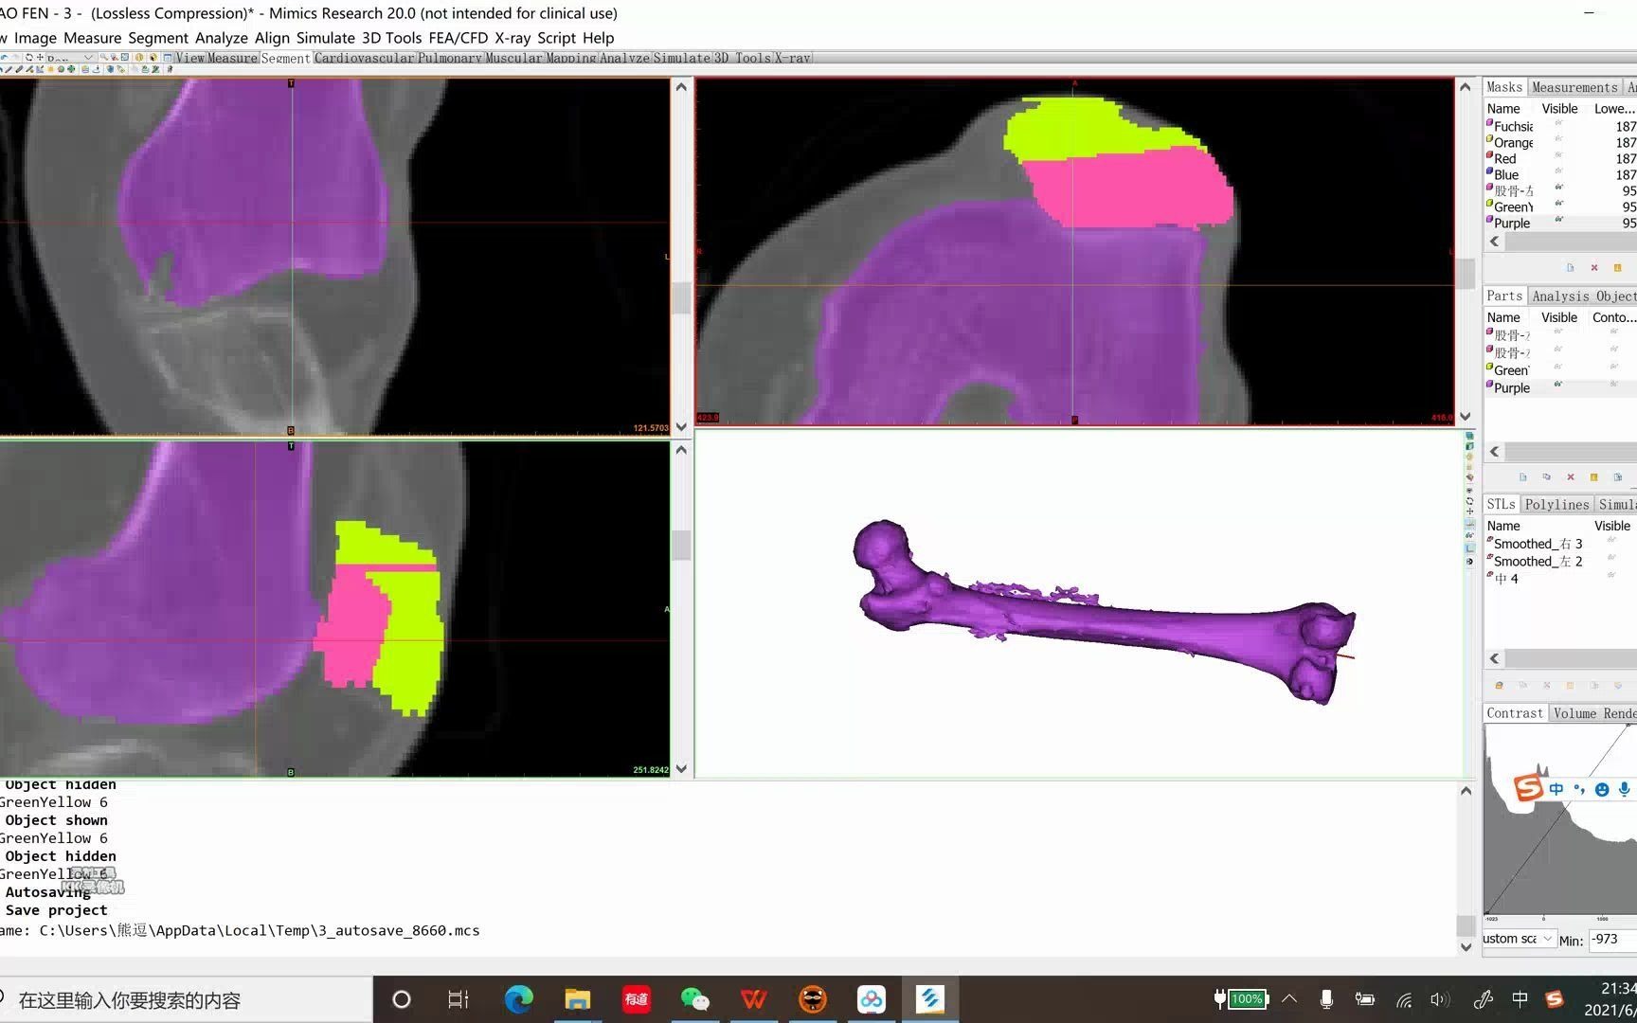Toggle visibility of Fuchsia mask
The height and width of the screenshot is (1023, 1637).
coord(1558,124)
